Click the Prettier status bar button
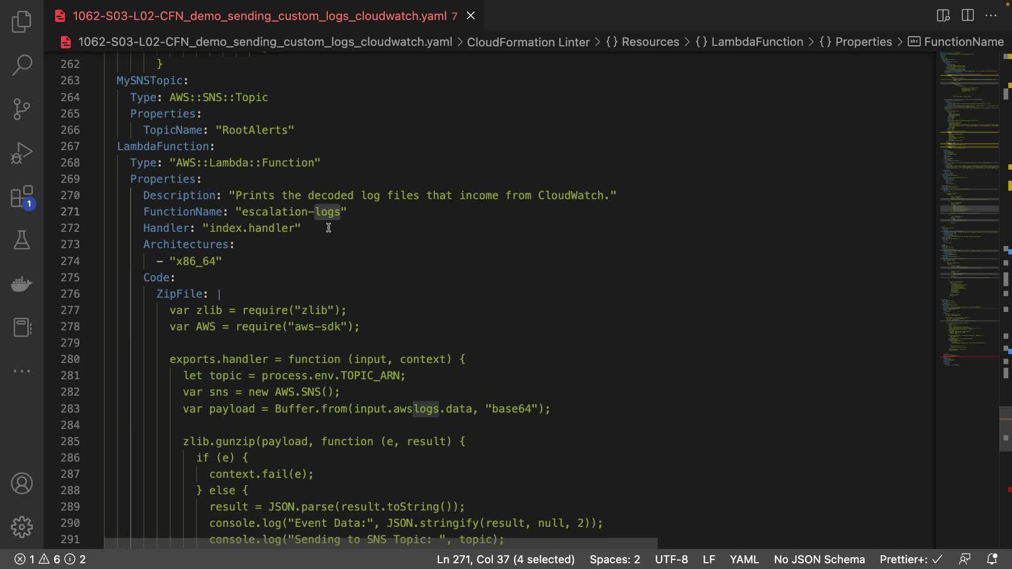Image resolution: width=1012 pixels, height=569 pixels. click(910, 559)
